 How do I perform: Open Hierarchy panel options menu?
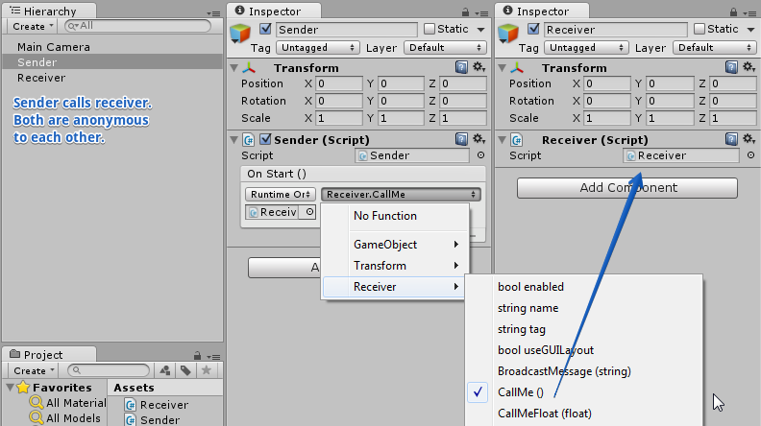click(x=213, y=13)
